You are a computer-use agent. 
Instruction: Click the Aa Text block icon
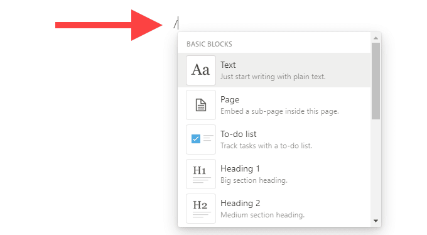pos(201,70)
